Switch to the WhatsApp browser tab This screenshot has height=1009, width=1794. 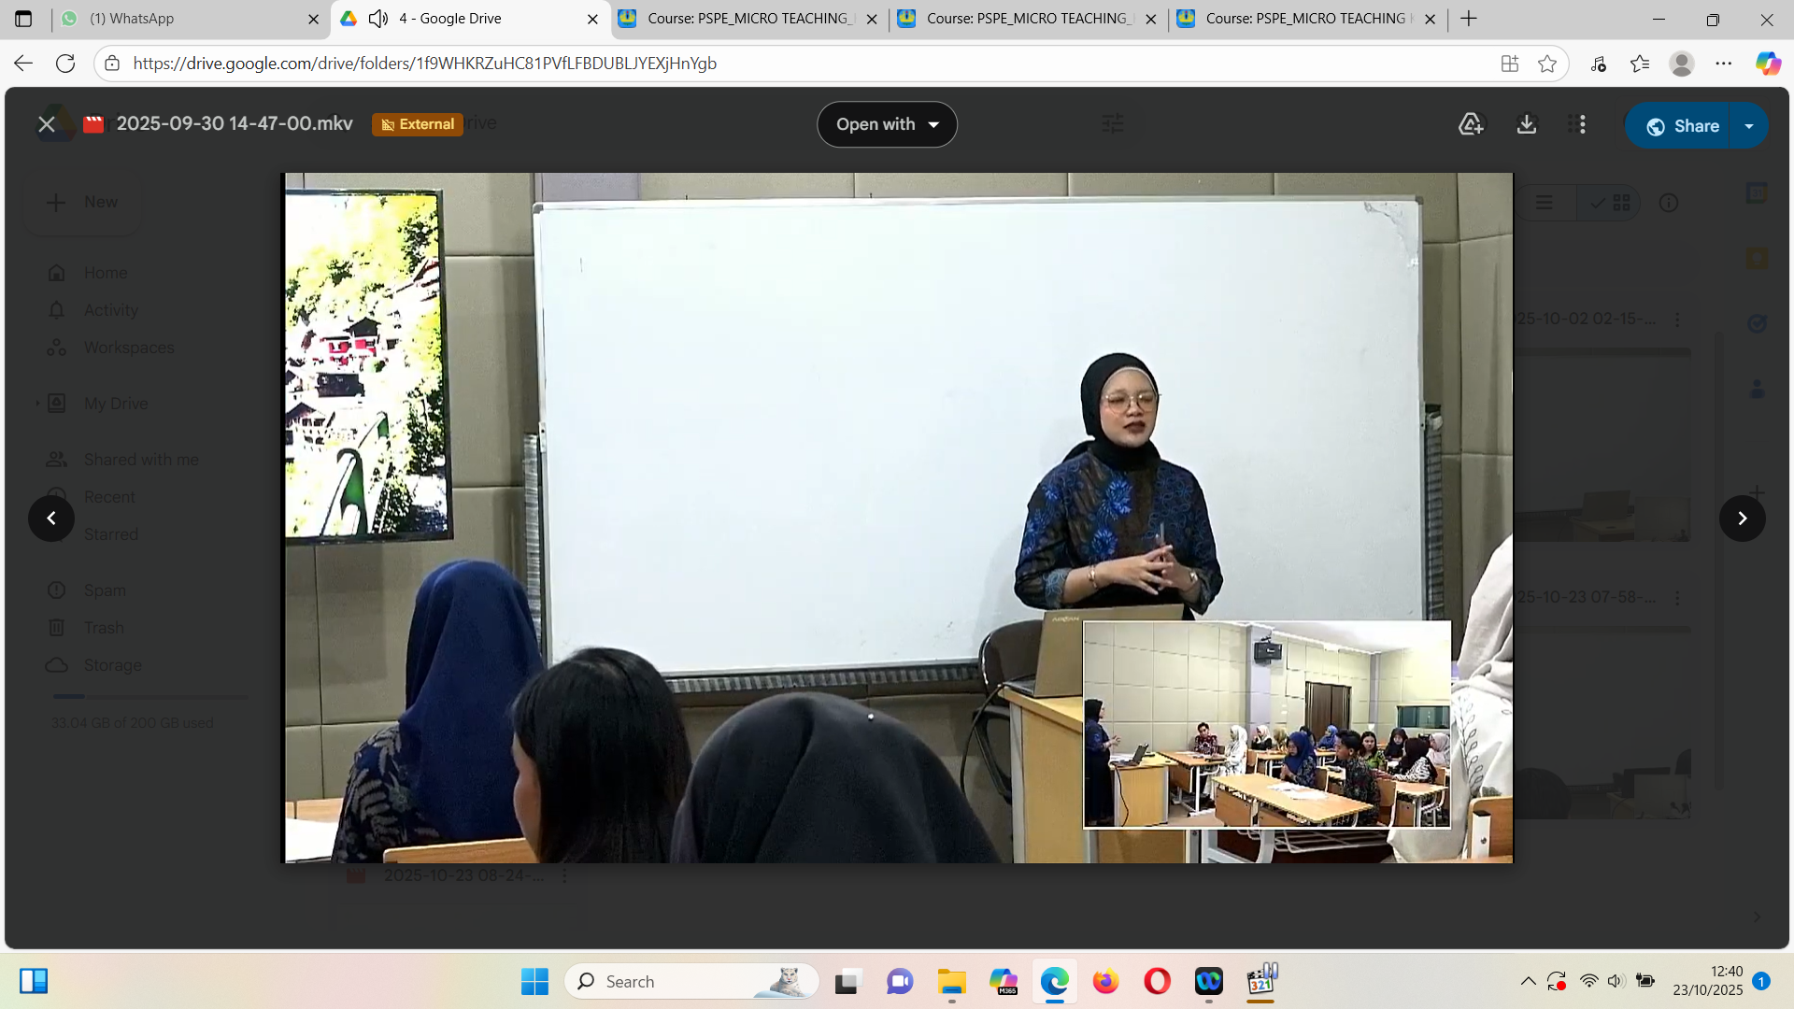point(131,19)
